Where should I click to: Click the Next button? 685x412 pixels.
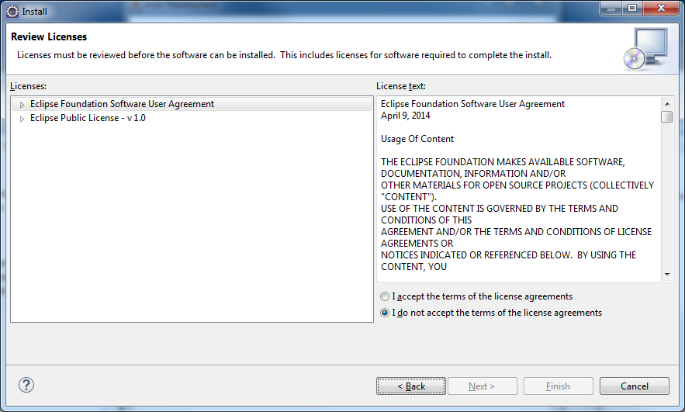[x=481, y=386]
